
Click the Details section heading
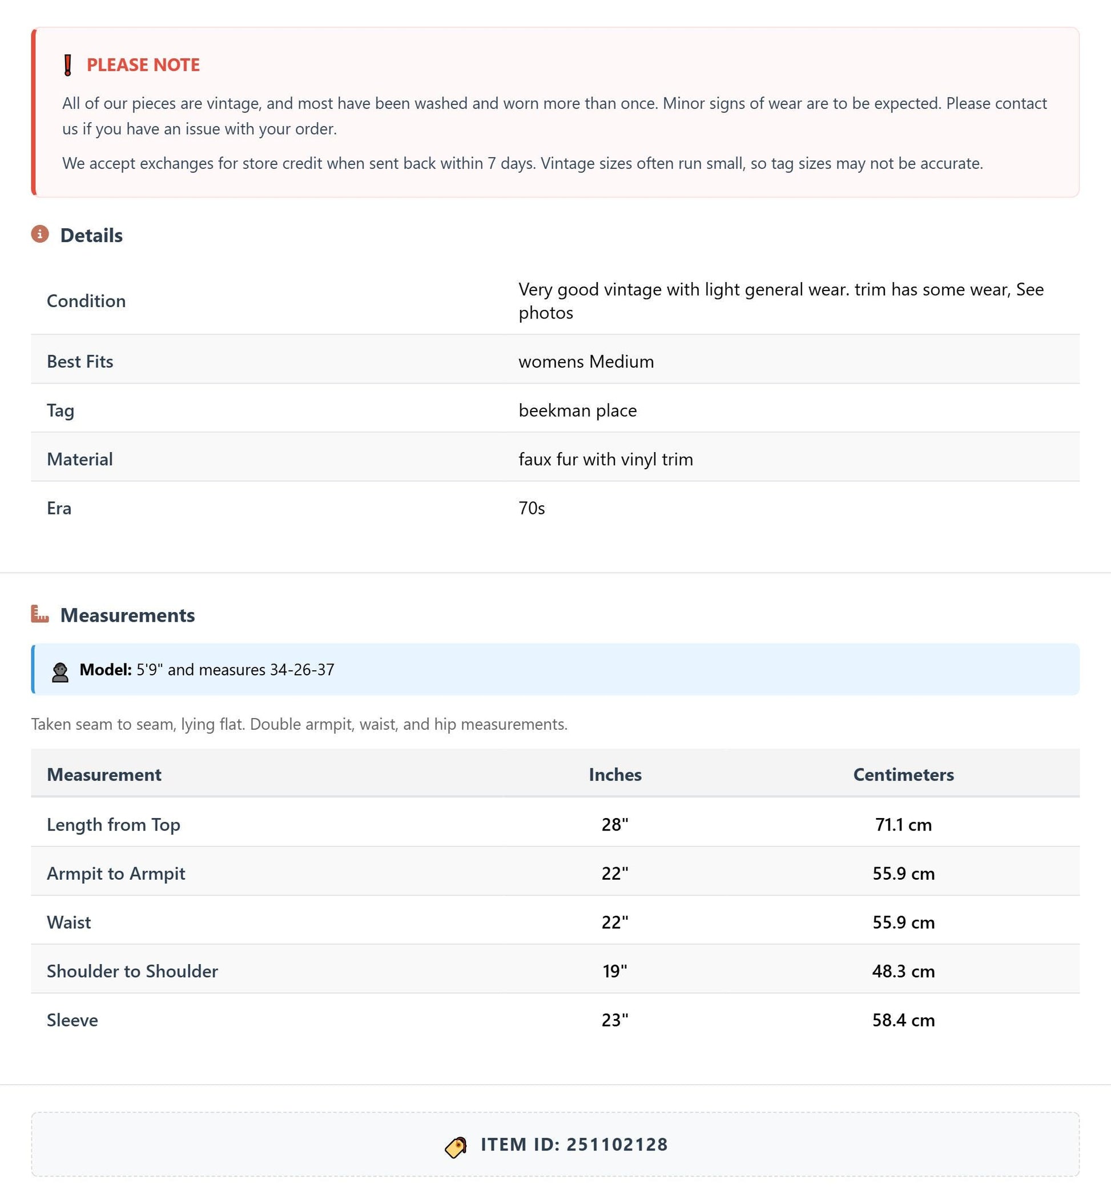pyautogui.click(x=91, y=235)
